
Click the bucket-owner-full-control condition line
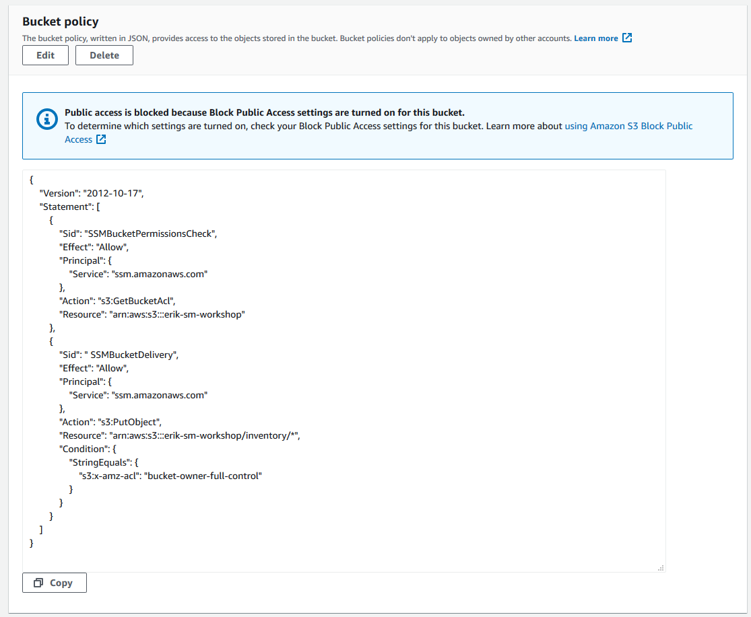pos(170,476)
